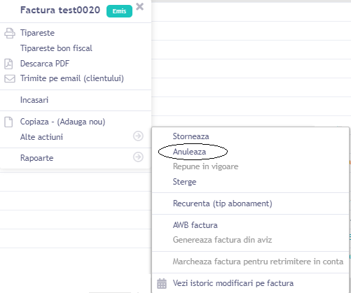The width and height of the screenshot is (351, 293).
Task: Open Recurenta (tip abonament)
Action: pyautogui.click(x=223, y=203)
